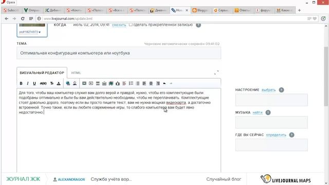Click into the Тема subject field
Viewport: 329px width, 185px height.
click(x=119, y=53)
